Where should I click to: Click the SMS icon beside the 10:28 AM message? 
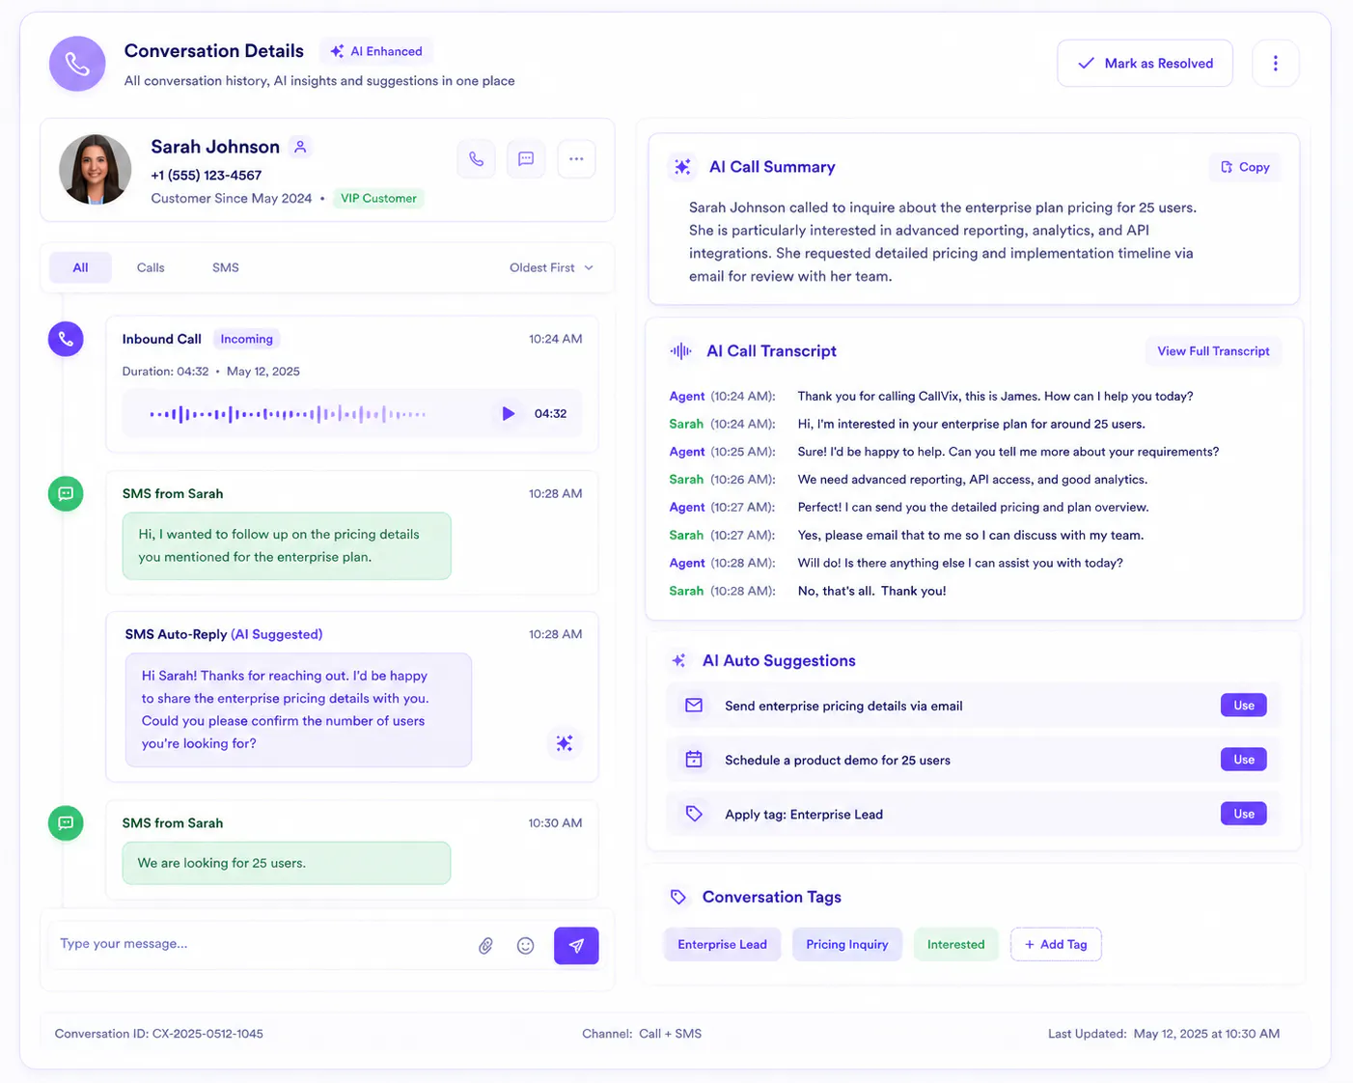click(x=66, y=493)
